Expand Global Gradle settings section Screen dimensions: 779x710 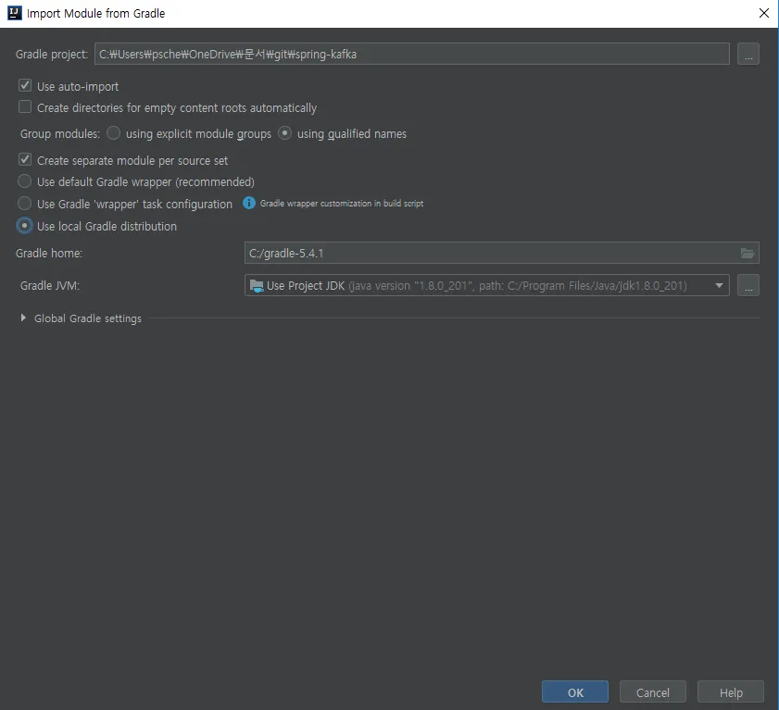pos(23,318)
